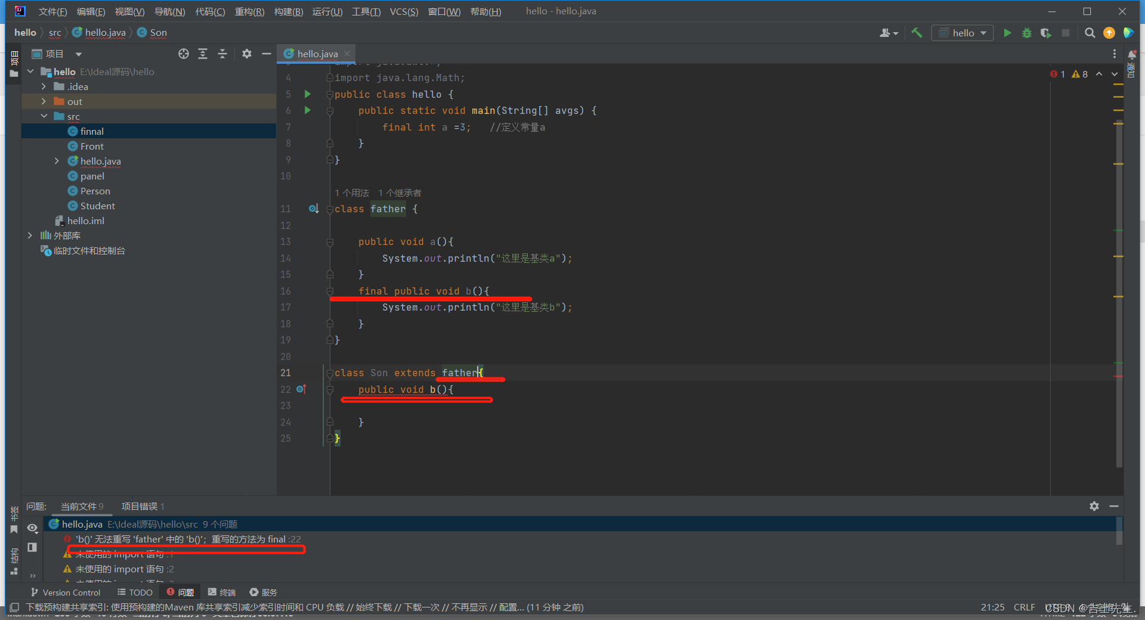Click Expand All in project panel
The height and width of the screenshot is (620, 1145).
pos(203,54)
